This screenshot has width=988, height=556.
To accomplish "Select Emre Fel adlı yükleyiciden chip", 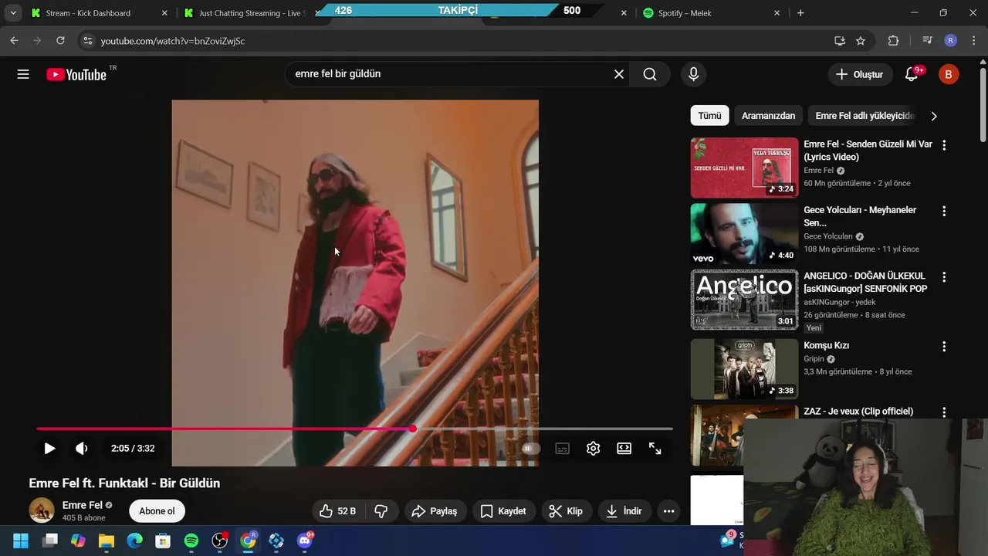I will [864, 116].
